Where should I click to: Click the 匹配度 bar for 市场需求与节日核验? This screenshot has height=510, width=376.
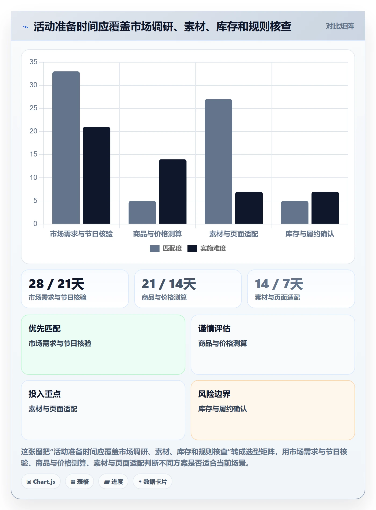(66, 148)
